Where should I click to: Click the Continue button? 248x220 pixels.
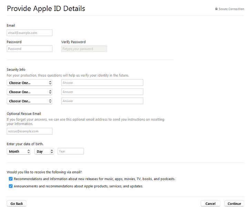click(234, 204)
